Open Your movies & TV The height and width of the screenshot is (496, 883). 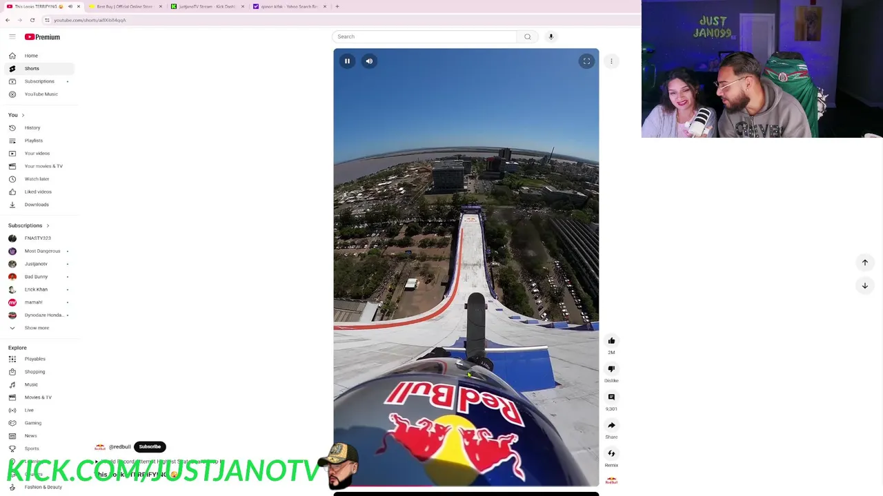pos(38,166)
